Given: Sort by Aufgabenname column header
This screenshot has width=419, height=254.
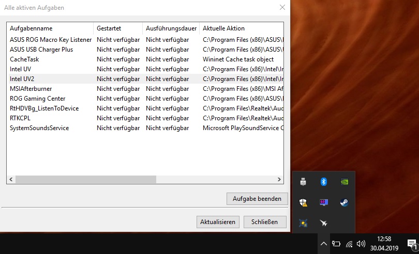Looking at the screenshot, I should pyautogui.click(x=50, y=28).
